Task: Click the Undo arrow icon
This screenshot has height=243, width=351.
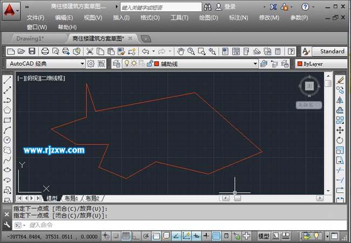Action: point(145,51)
